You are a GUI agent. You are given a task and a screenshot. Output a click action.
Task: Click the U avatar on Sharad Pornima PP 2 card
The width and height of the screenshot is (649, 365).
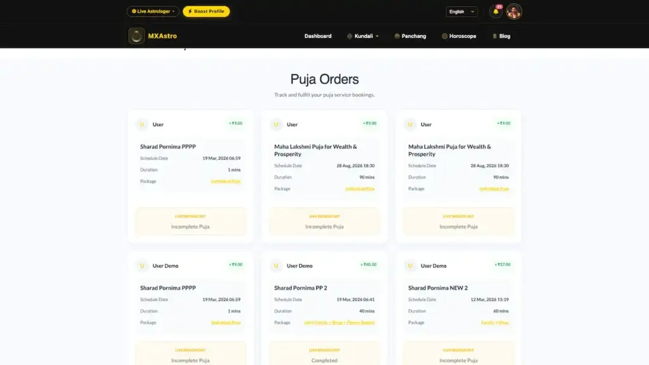pyautogui.click(x=276, y=266)
